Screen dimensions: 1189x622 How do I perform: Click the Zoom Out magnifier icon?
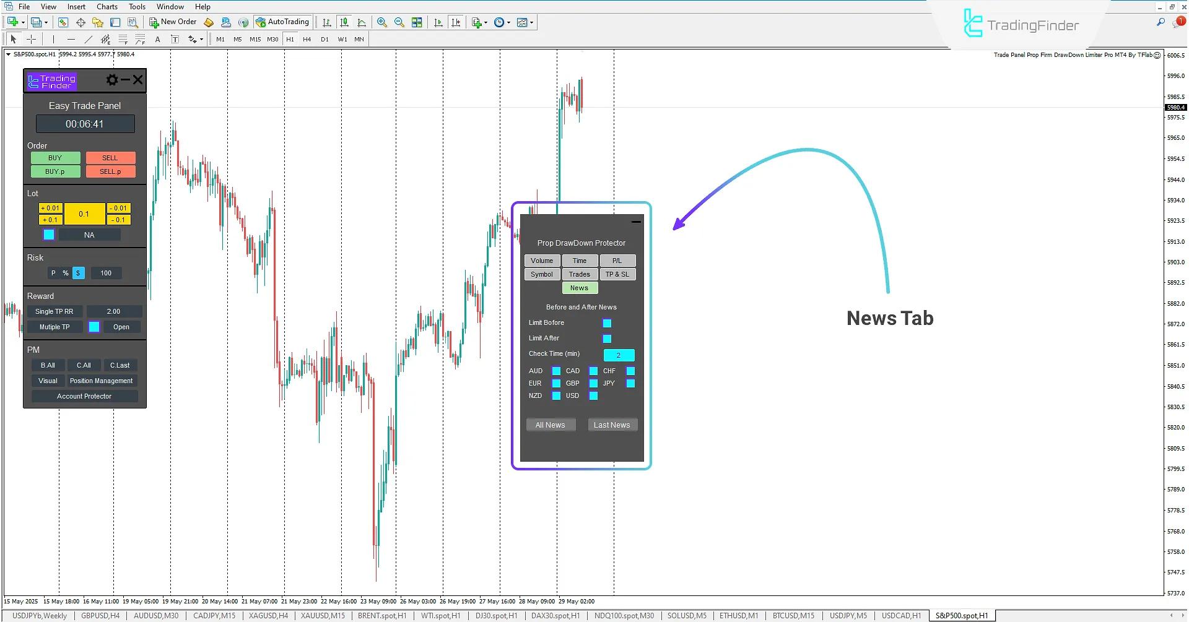(399, 22)
